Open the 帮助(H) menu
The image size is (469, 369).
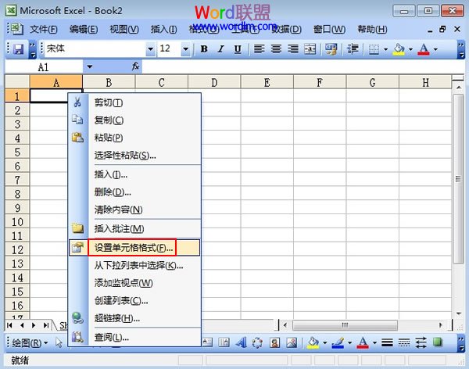[x=372, y=30]
